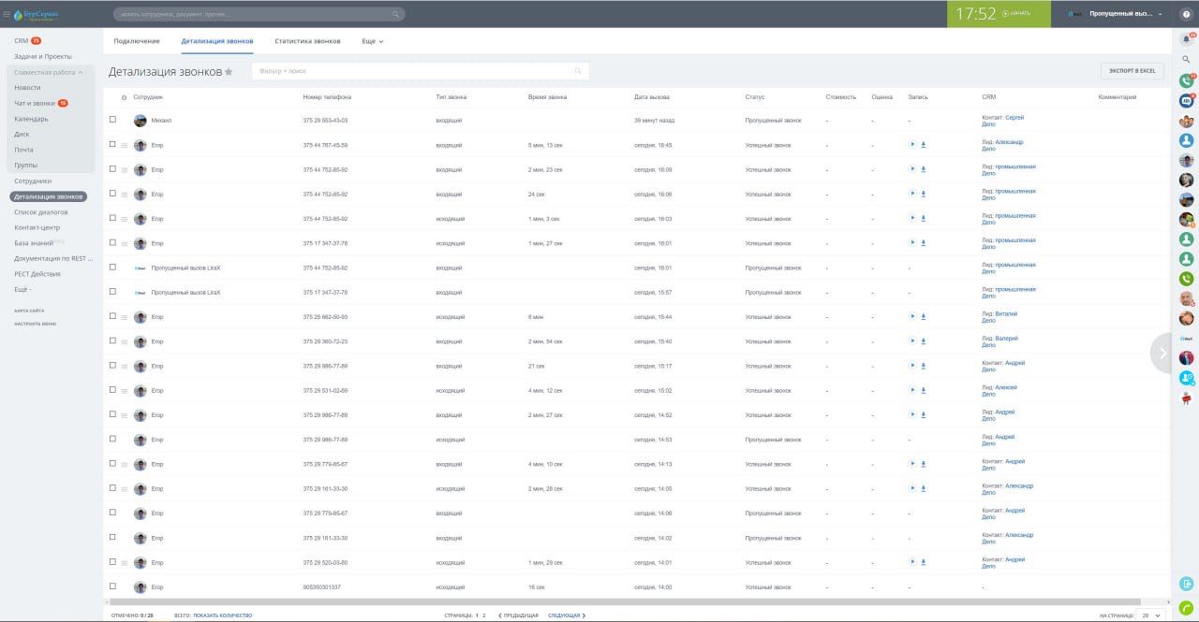
Task: Open row actions menu for 16:45 call
Action: pyautogui.click(x=125, y=145)
